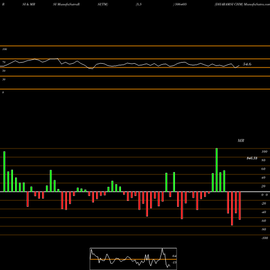Screen dimensions: 270x270
Task: Click the tallest green MR bar above 100
Action: click(x=217, y=170)
